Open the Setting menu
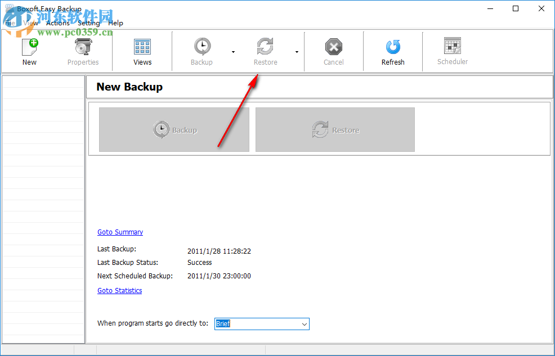Image resolution: width=555 pixels, height=356 pixels. click(x=88, y=23)
